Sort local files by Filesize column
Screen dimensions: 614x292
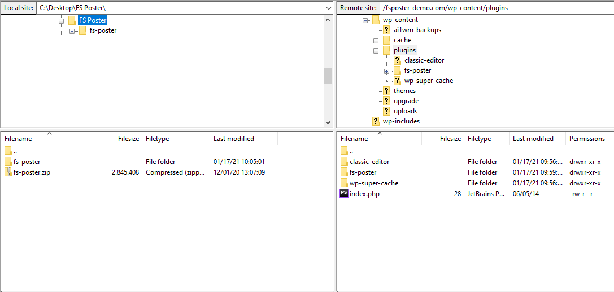click(119, 138)
